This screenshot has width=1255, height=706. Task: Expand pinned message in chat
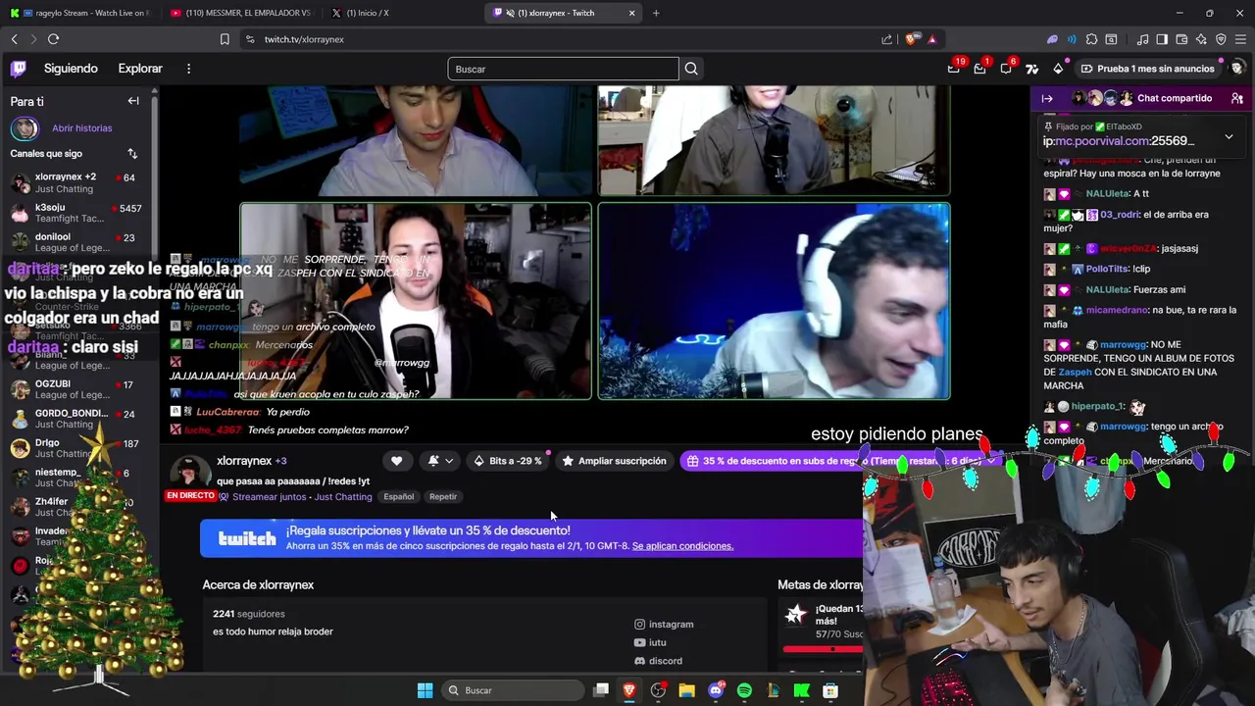pyautogui.click(x=1229, y=136)
